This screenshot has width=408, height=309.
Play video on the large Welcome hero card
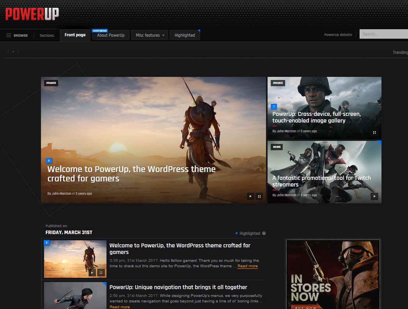click(250, 196)
